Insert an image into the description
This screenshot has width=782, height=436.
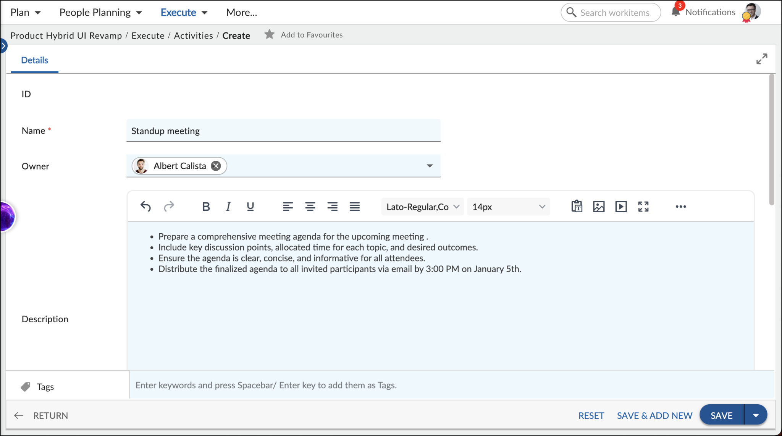pyautogui.click(x=598, y=207)
